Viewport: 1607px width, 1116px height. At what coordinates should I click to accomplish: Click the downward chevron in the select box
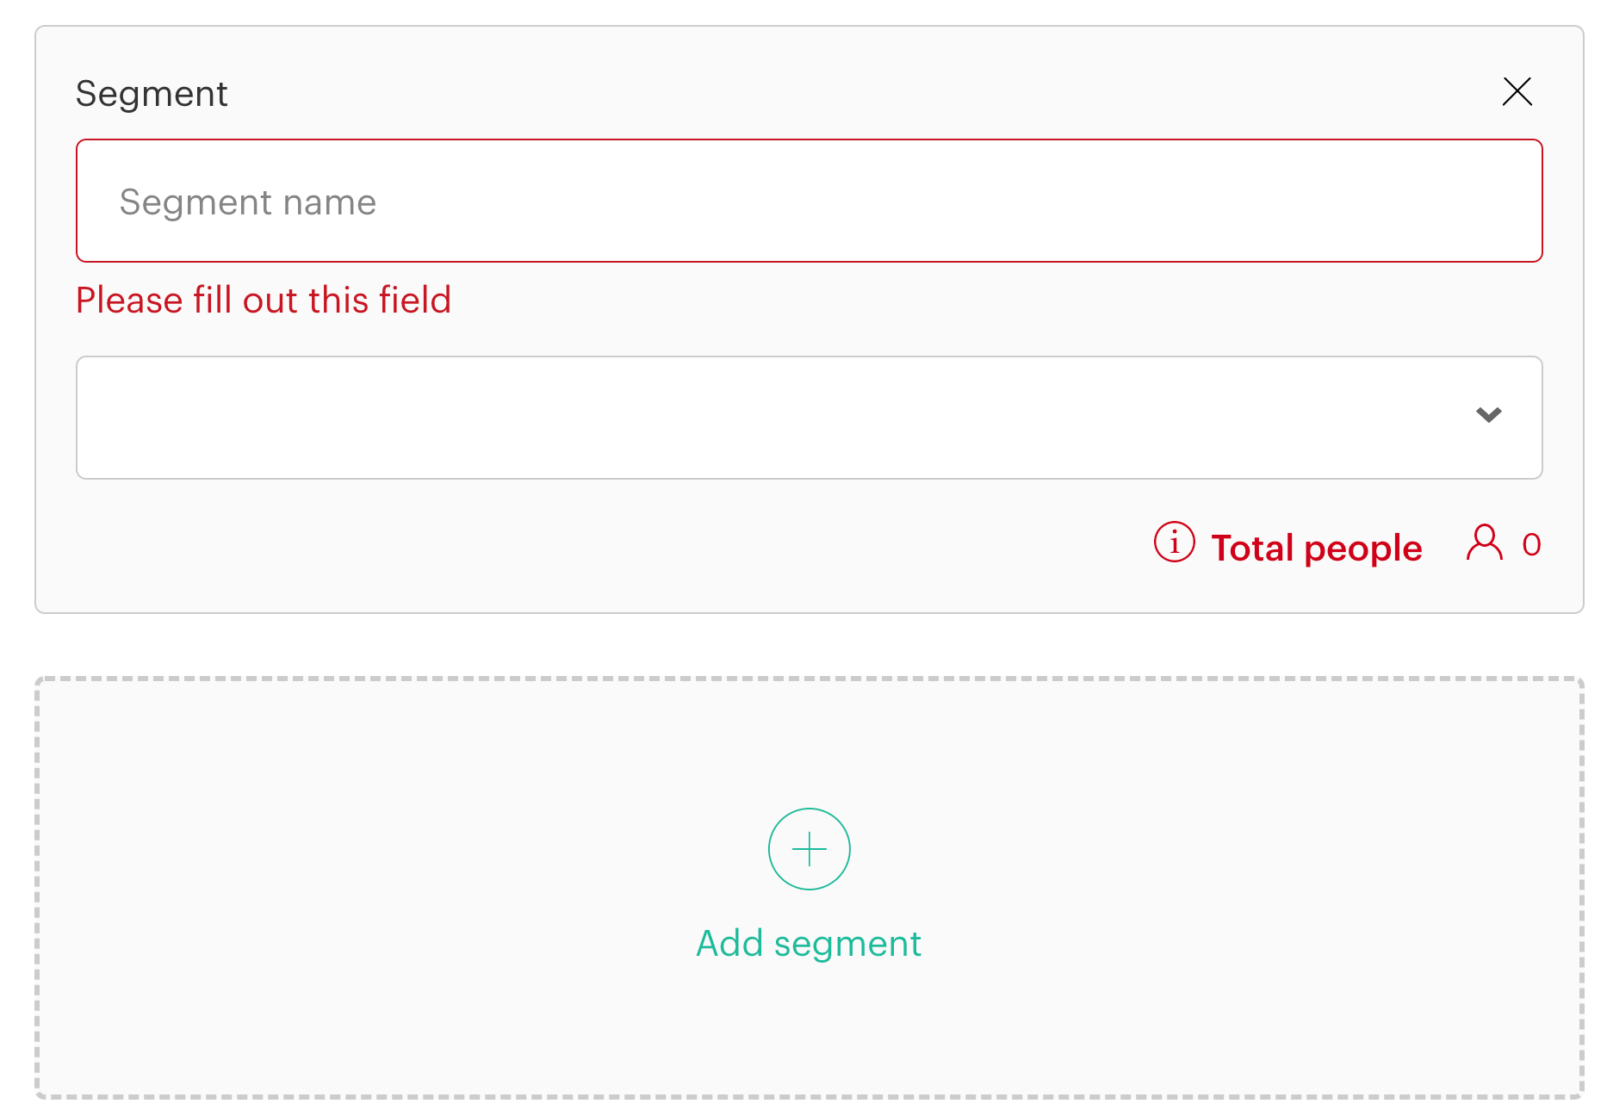click(x=1488, y=415)
